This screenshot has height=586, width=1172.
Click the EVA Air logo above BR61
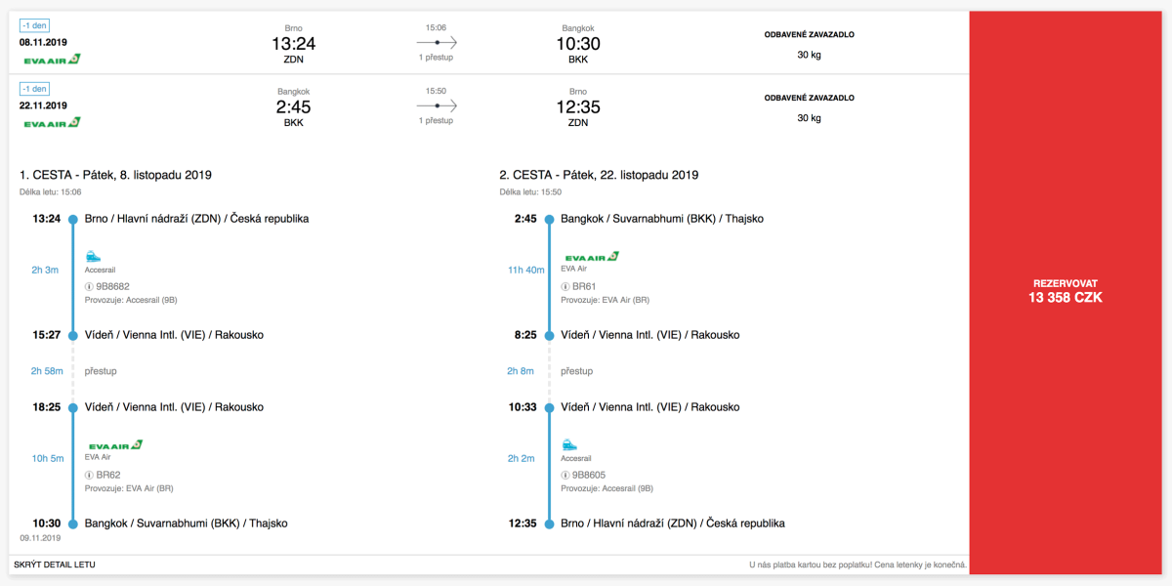591,256
